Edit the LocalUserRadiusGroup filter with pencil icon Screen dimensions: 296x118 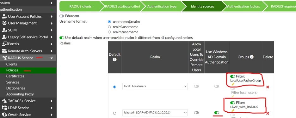(x=233, y=84)
